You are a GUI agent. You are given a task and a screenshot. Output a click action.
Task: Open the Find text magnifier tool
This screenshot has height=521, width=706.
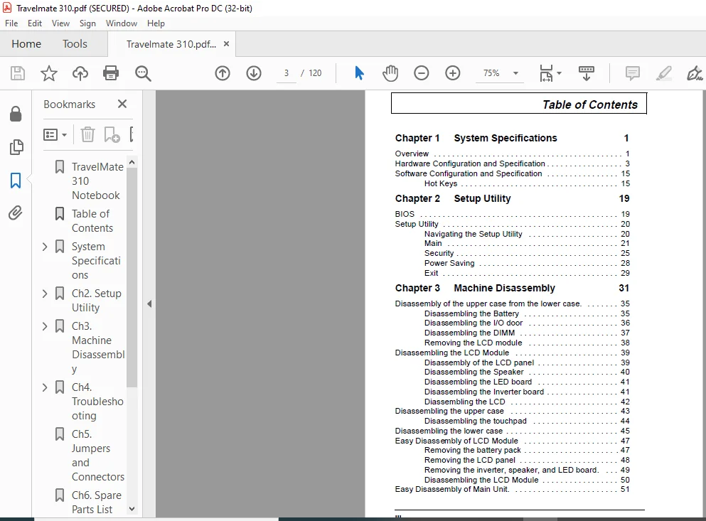pyautogui.click(x=143, y=73)
